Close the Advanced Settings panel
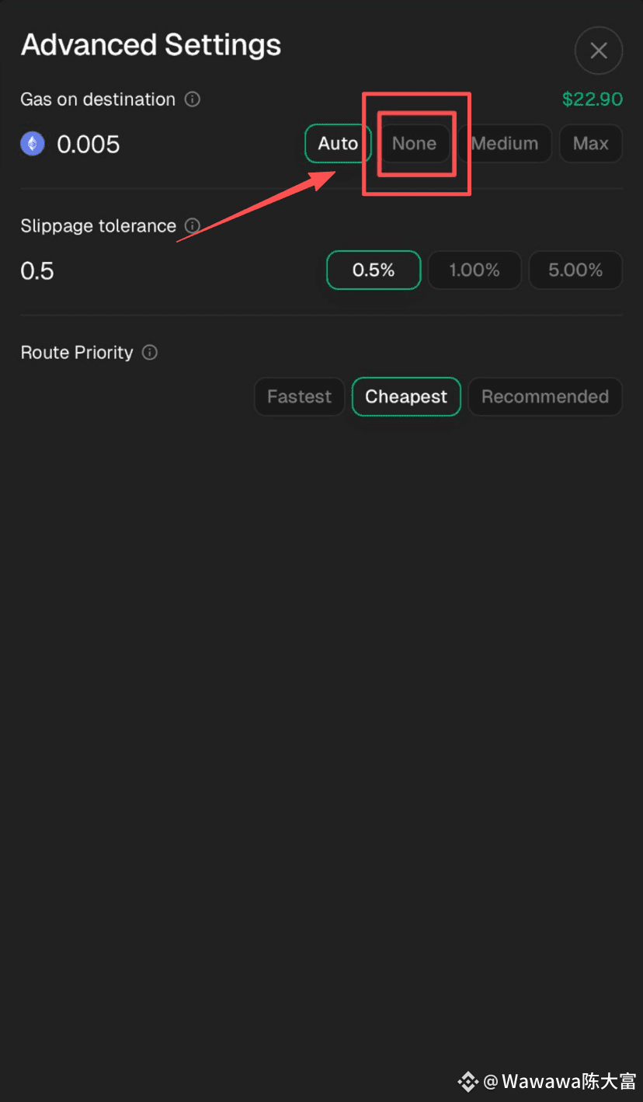 tap(599, 51)
